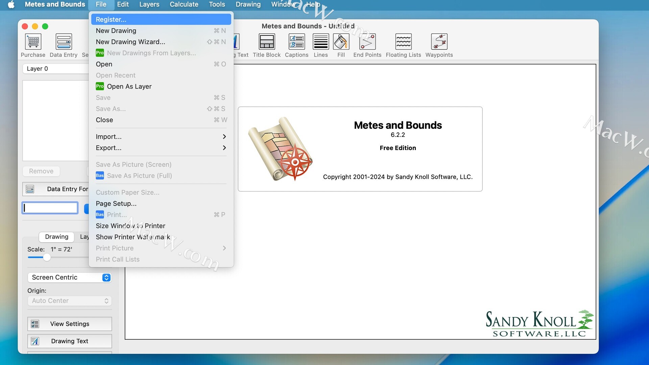Click the yellow minimize window button
Image resolution: width=649 pixels, height=365 pixels.
click(x=35, y=26)
